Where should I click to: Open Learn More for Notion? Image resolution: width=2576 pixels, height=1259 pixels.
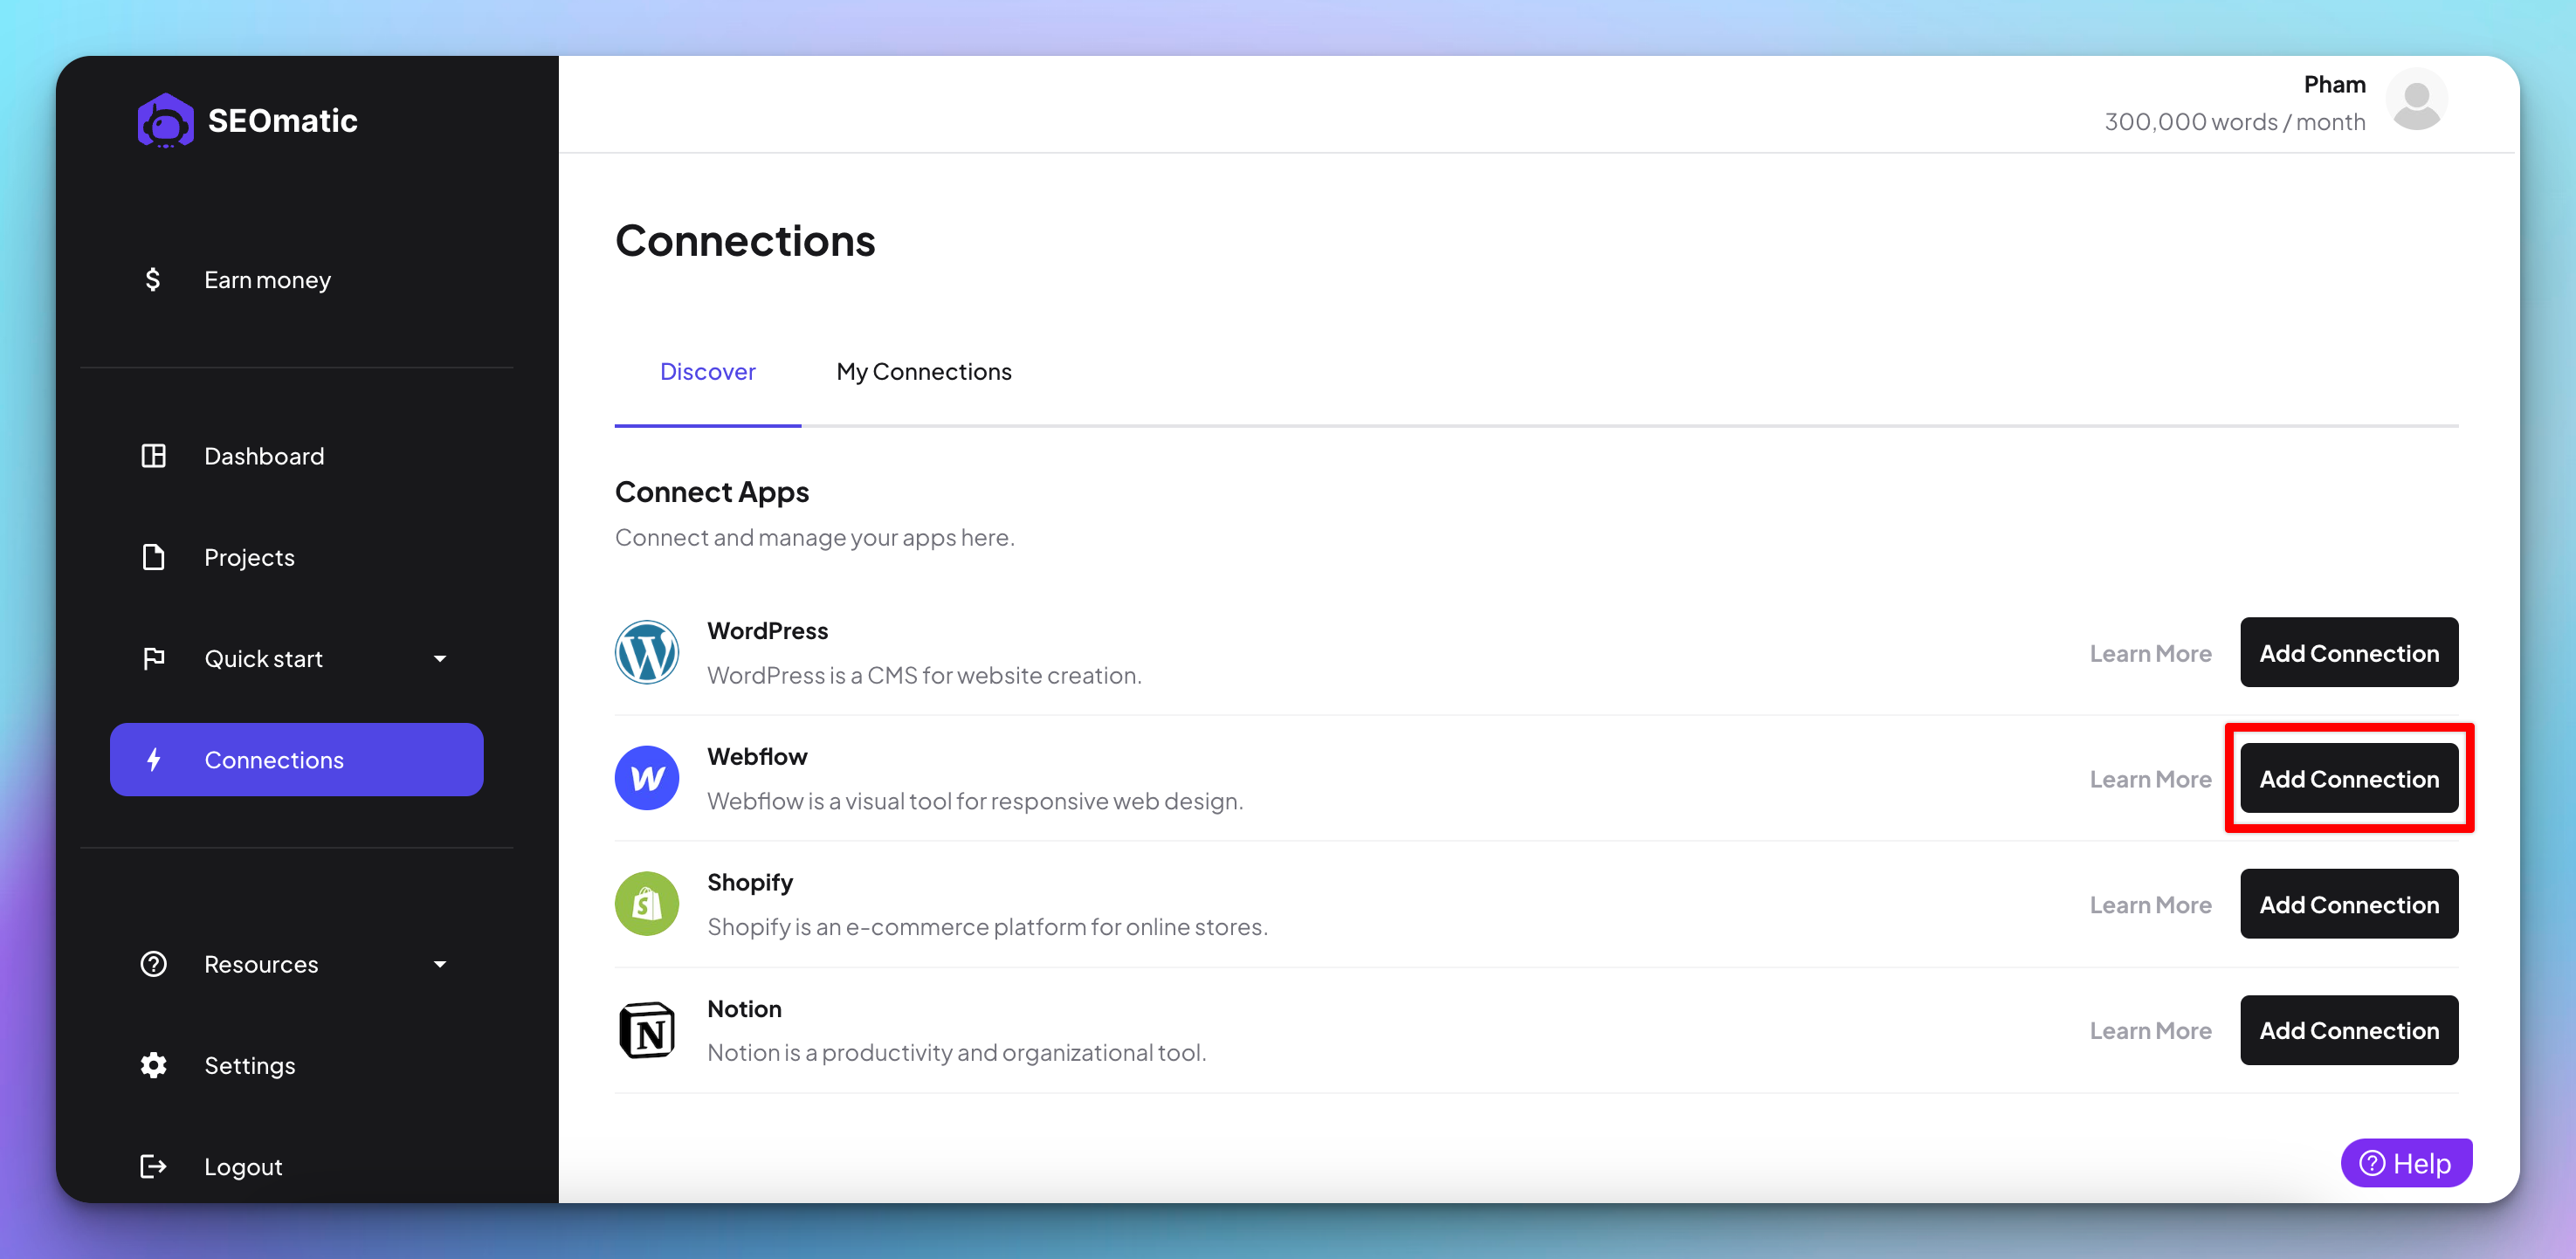tap(2150, 1031)
